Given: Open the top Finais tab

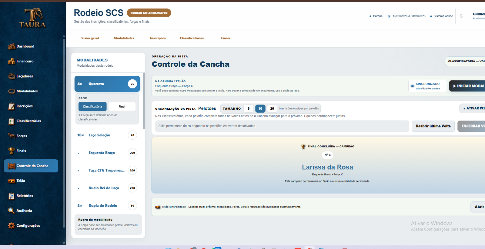Looking at the screenshot, I should pos(226,38).
